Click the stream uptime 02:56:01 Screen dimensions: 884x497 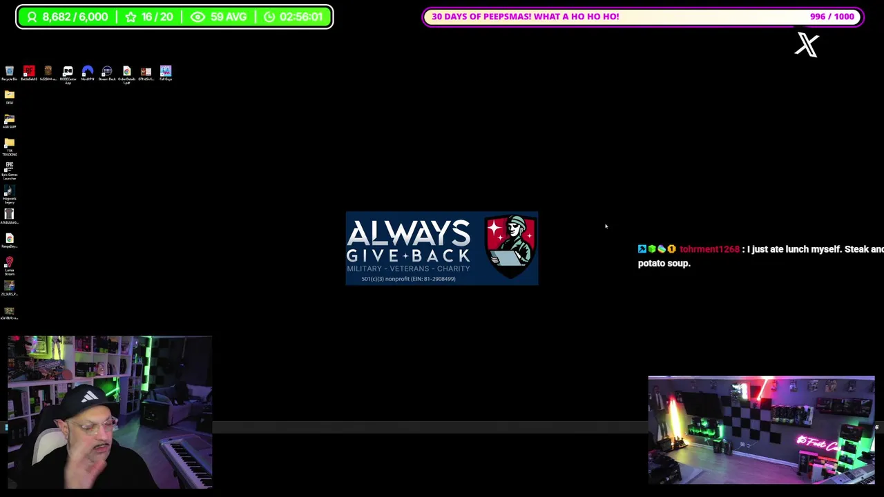(294, 17)
